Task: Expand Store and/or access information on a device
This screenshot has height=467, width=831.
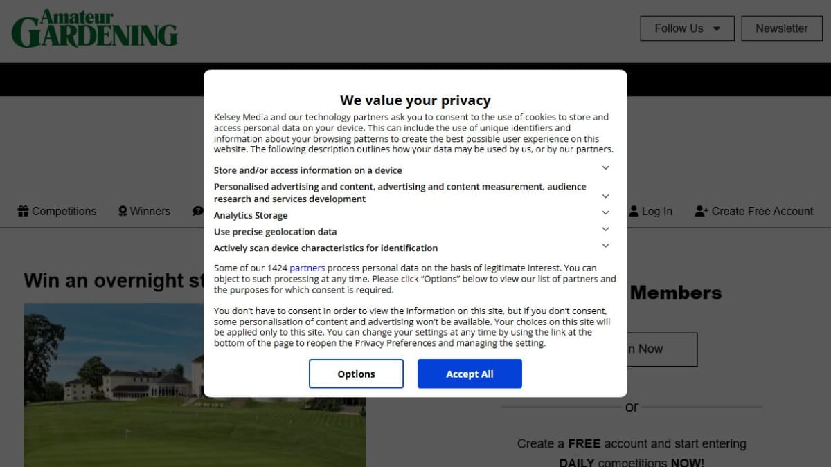Action: click(605, 168)
